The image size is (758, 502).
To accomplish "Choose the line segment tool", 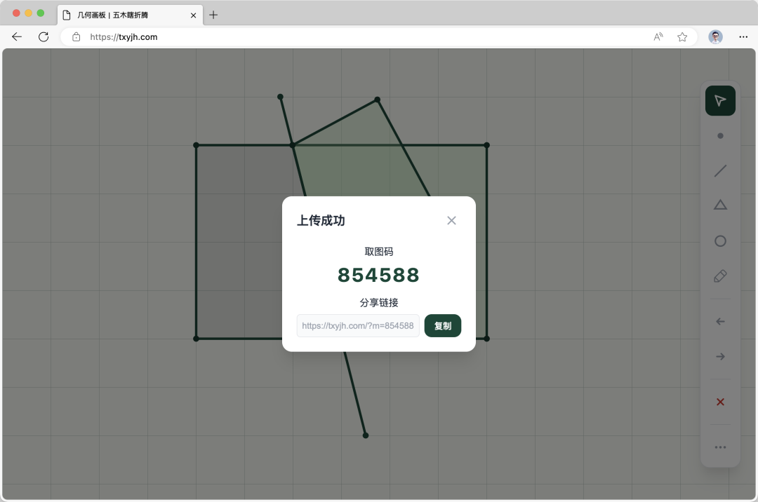I will click(720, 171).
